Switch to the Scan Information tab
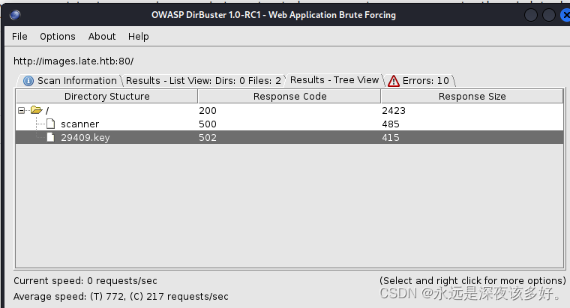The width and height of the screenshot is (570, 308). coord(70,80)
